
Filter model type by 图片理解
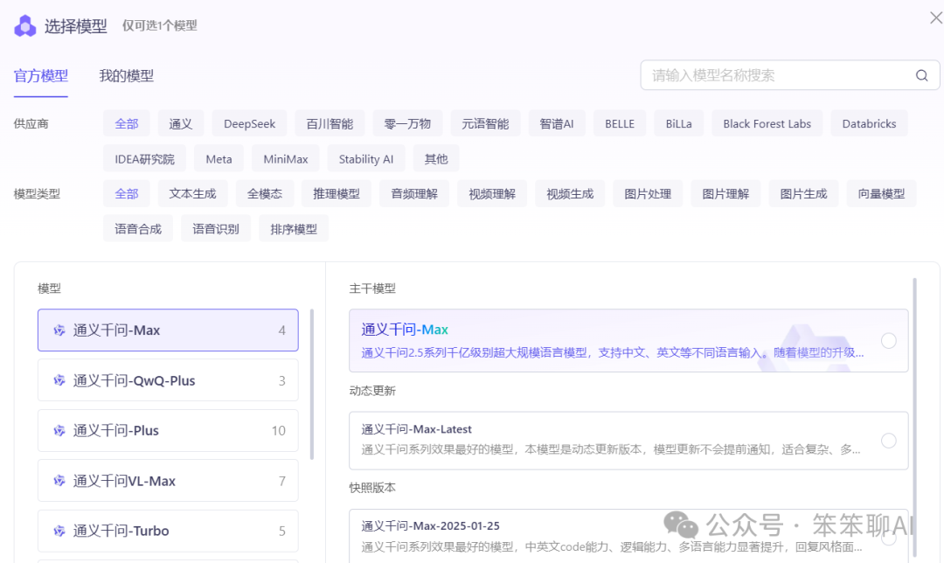pyautogui.click(x=725, y=194)
